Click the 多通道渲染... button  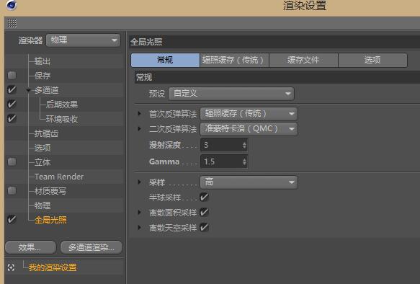(91, 247)
